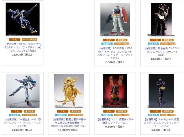Open the S.I.C. Kamen Rider Gaim image
This screenshot has height=137, width=184.
point(115,91)
